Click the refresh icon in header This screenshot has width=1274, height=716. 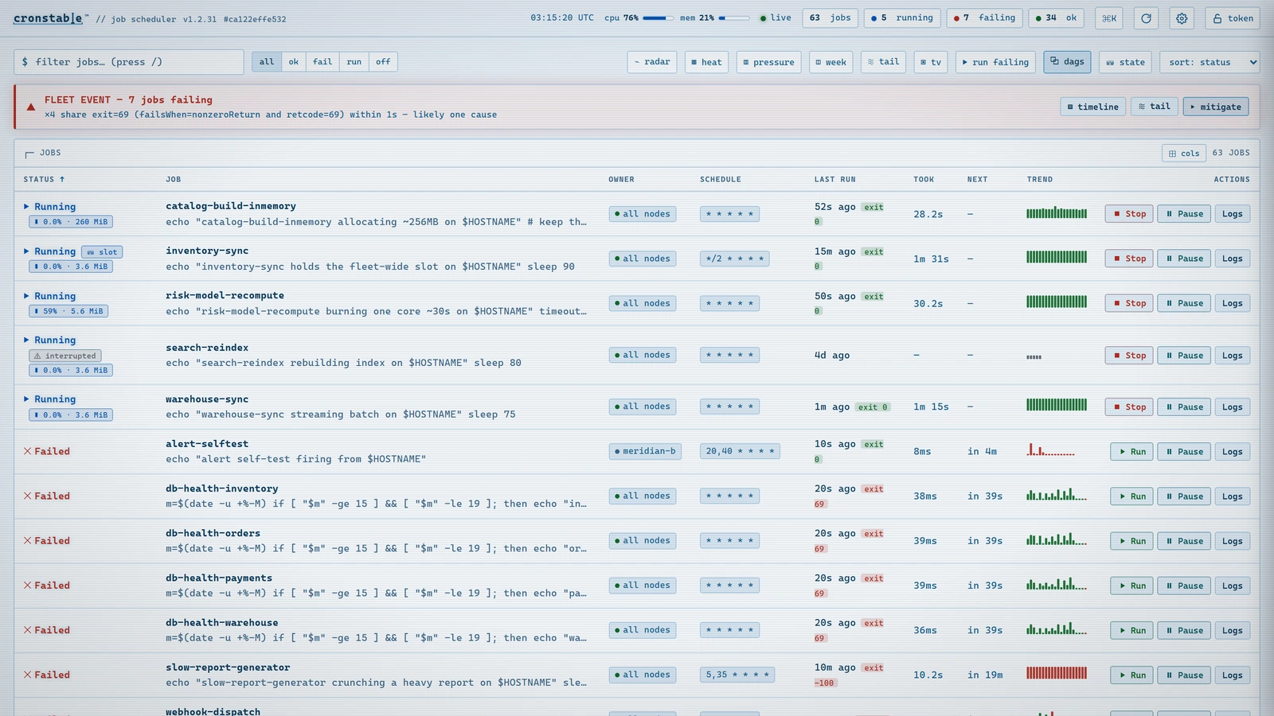[1146, 18]
